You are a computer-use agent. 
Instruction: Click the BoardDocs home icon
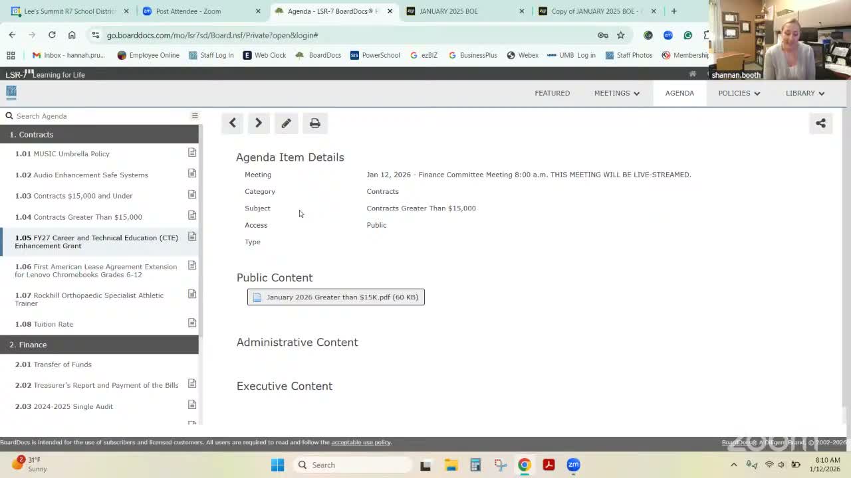coord(692,74)
